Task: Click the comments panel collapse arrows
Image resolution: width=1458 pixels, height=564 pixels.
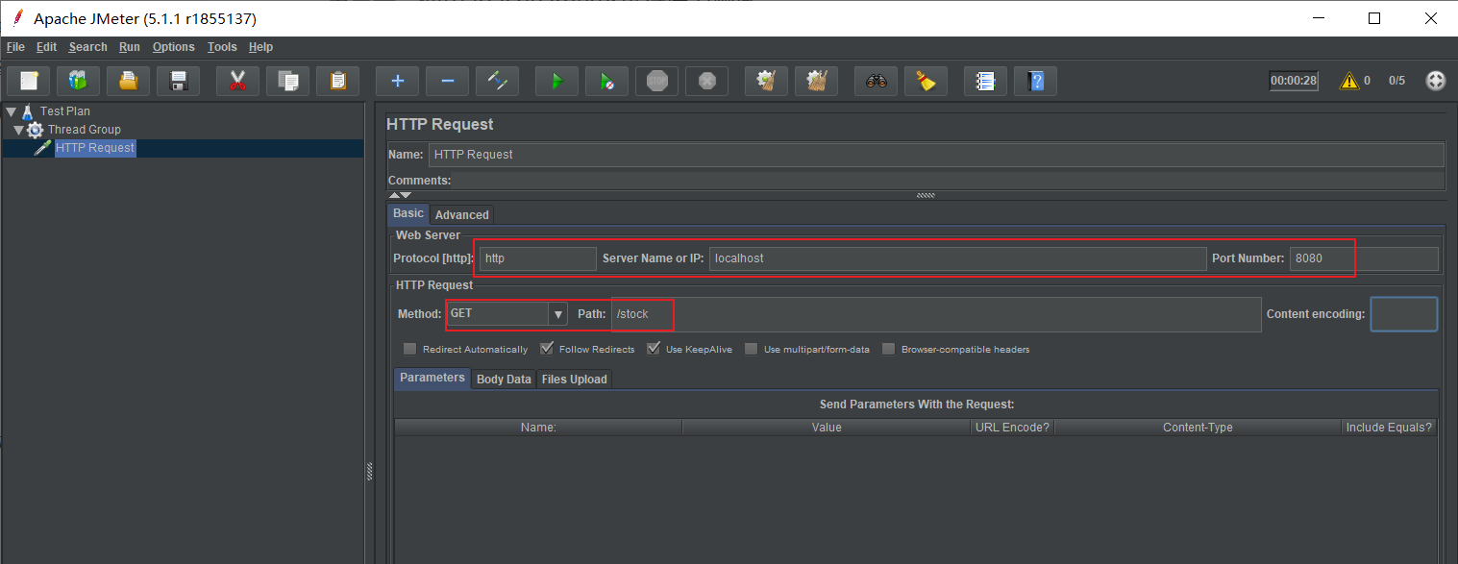Action: (400, 195)
